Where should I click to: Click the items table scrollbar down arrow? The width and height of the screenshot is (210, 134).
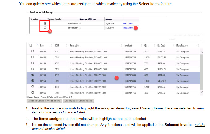click(x=201, y=92)
